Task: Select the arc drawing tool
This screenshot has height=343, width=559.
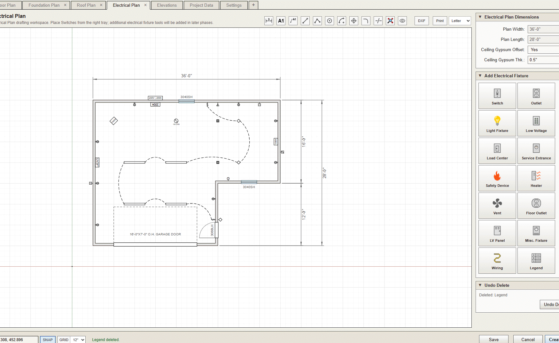Action: (x=342, y=21)
